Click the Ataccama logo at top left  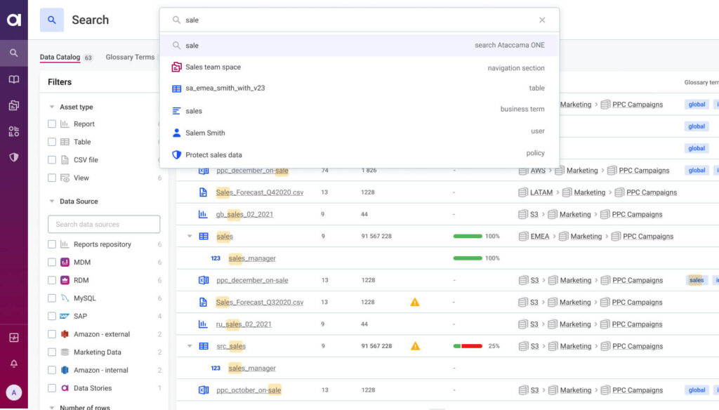14,20
